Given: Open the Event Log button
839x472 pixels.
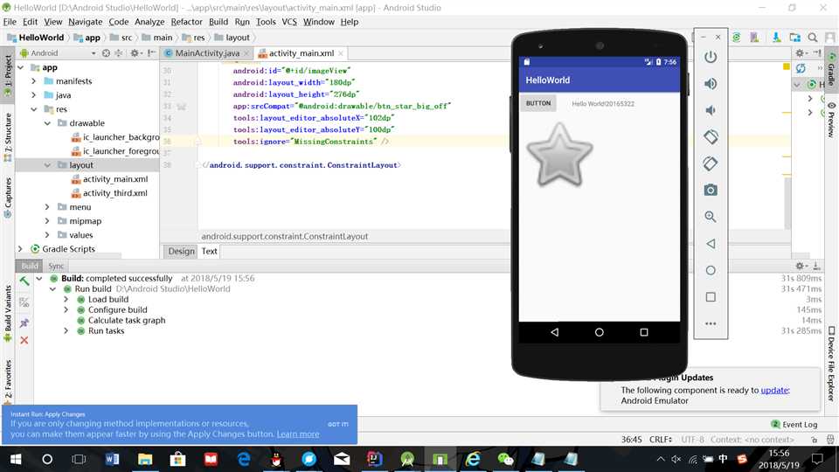Looking at the screenshot, I should 794,425.
